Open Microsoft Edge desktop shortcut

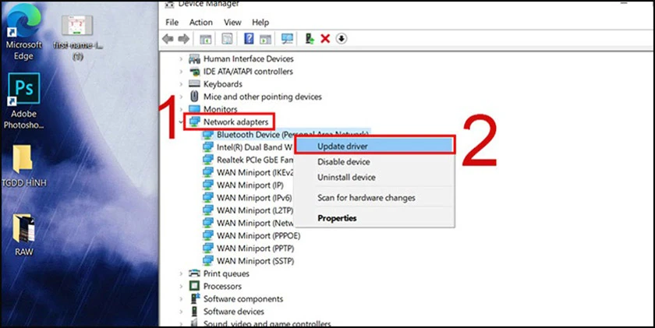pos(23,31)
